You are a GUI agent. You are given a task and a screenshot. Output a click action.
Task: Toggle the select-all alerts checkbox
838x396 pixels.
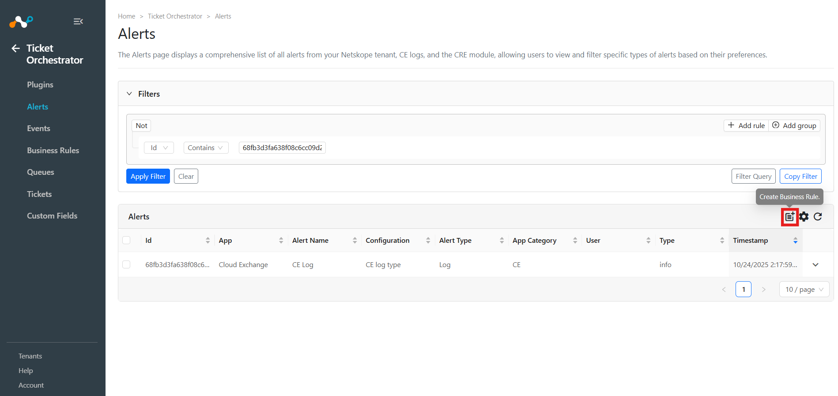pyautogui.click(x=126, y=240)
